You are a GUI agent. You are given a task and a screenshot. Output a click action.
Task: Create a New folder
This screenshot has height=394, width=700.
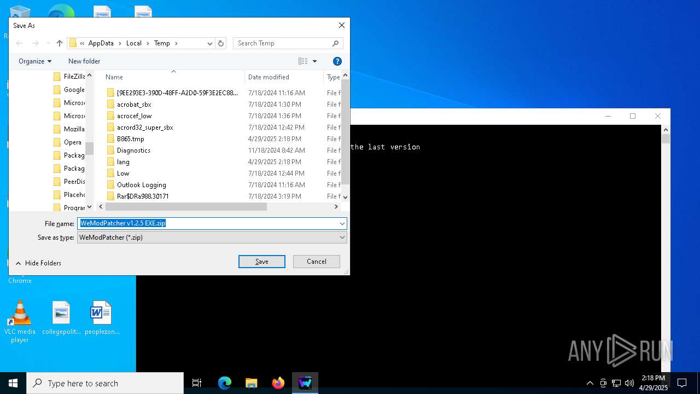click(x=84, y=61)
